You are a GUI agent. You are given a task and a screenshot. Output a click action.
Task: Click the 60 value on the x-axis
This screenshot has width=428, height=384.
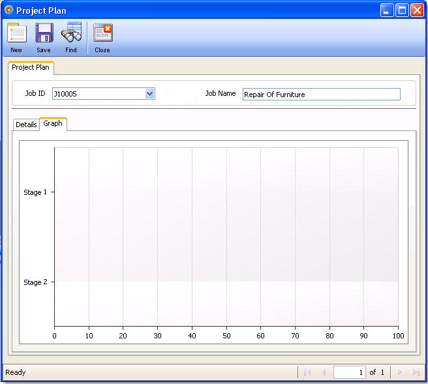click(261, 336)
